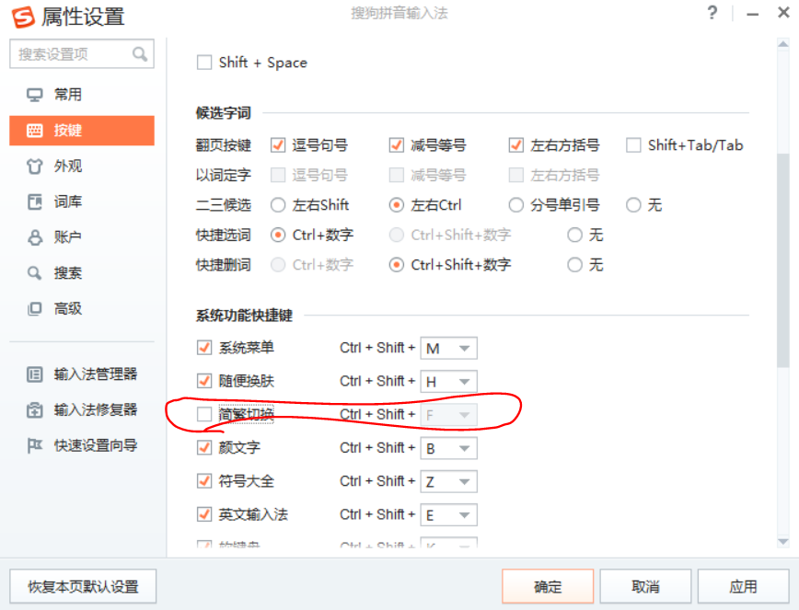Viewport: 799px width, 610px height.
Task: Focus the 搜索设置项 search field
Action: [x=82, y=53]
